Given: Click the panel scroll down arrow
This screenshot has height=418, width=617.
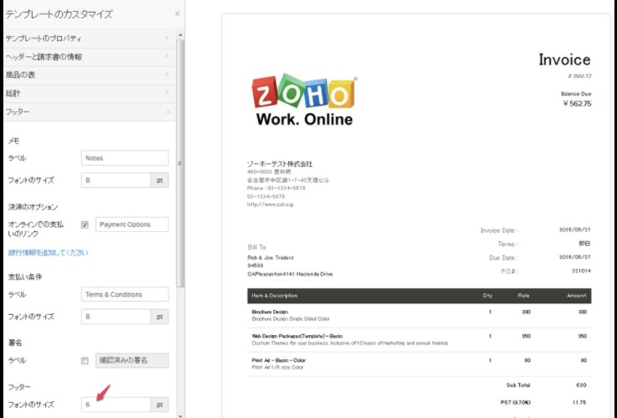Looking at the screenshot, I should point(180,415).
